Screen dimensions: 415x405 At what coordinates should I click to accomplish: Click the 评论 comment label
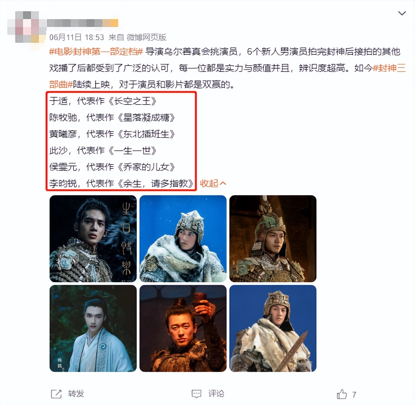click(x=216, y=394)
